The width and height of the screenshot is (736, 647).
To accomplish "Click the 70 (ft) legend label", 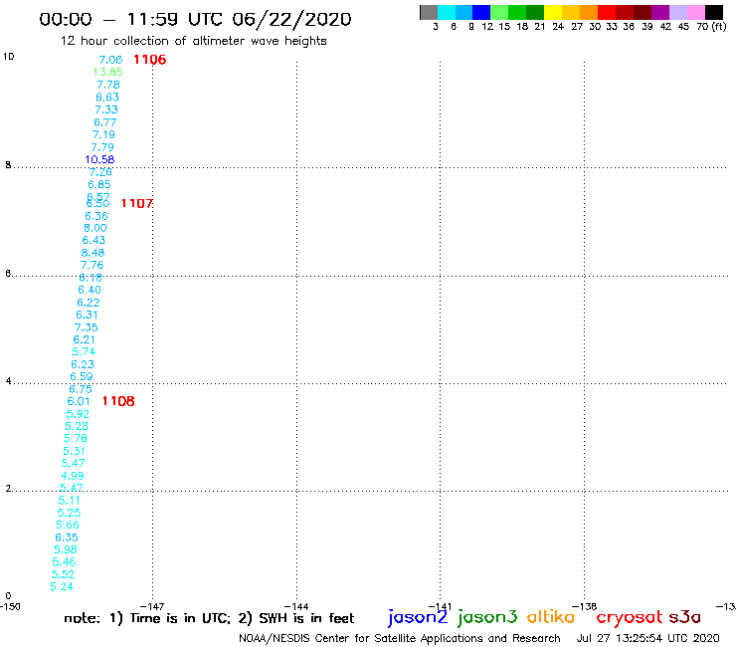I will 711,27.
